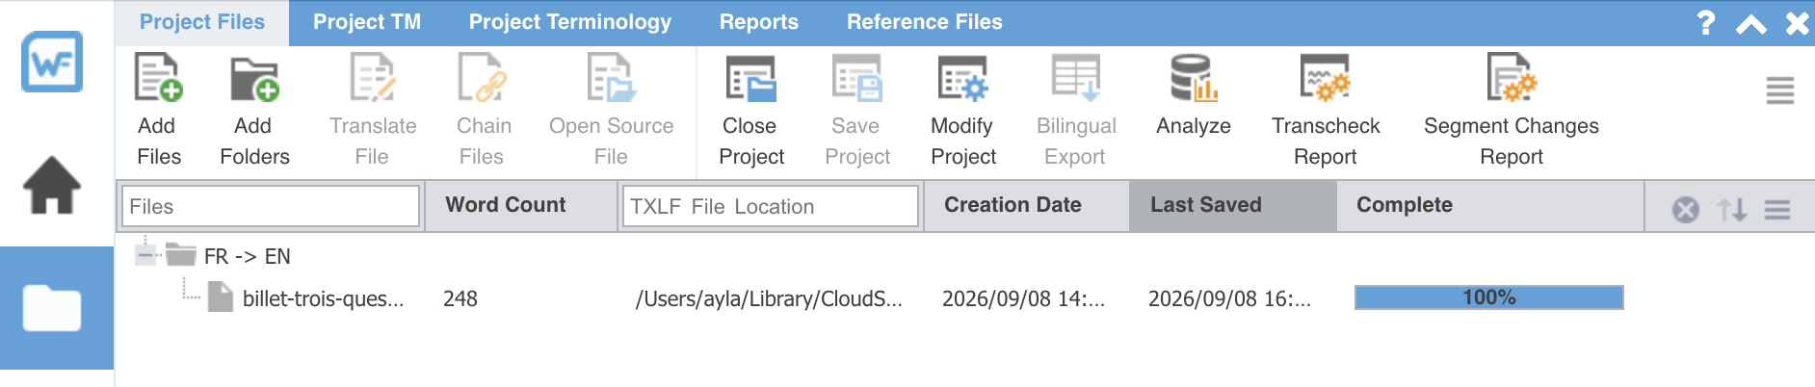This screenshot has width=1815, height=387.
Task: Sort by the Creation Date column header
Action: pyautogui.click(x=1026, y=205)
